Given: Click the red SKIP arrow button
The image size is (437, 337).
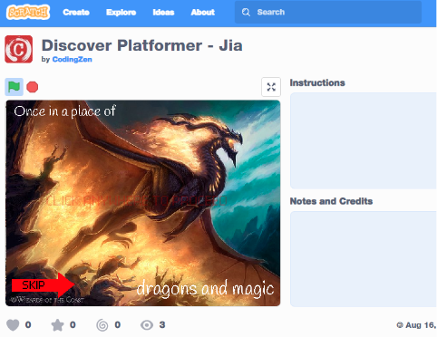Looking at the screenshot, I should tap(43, 285).
